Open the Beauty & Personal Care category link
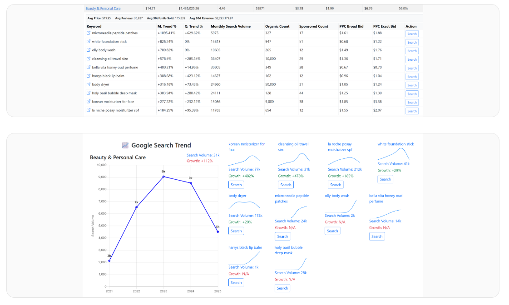509x305 pixels. click(103, 8)
